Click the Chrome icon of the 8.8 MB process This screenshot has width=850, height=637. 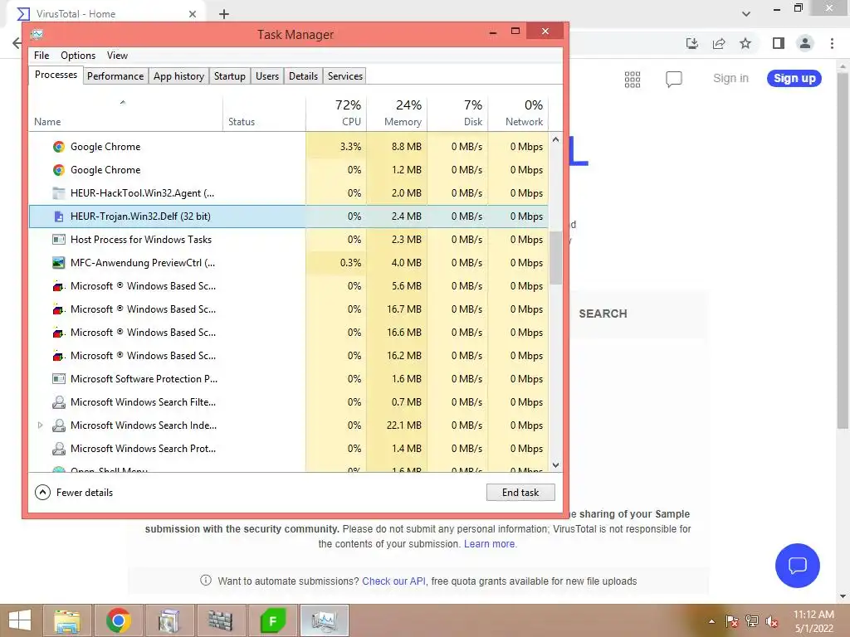pyautogui.click(x=59, y=147)
